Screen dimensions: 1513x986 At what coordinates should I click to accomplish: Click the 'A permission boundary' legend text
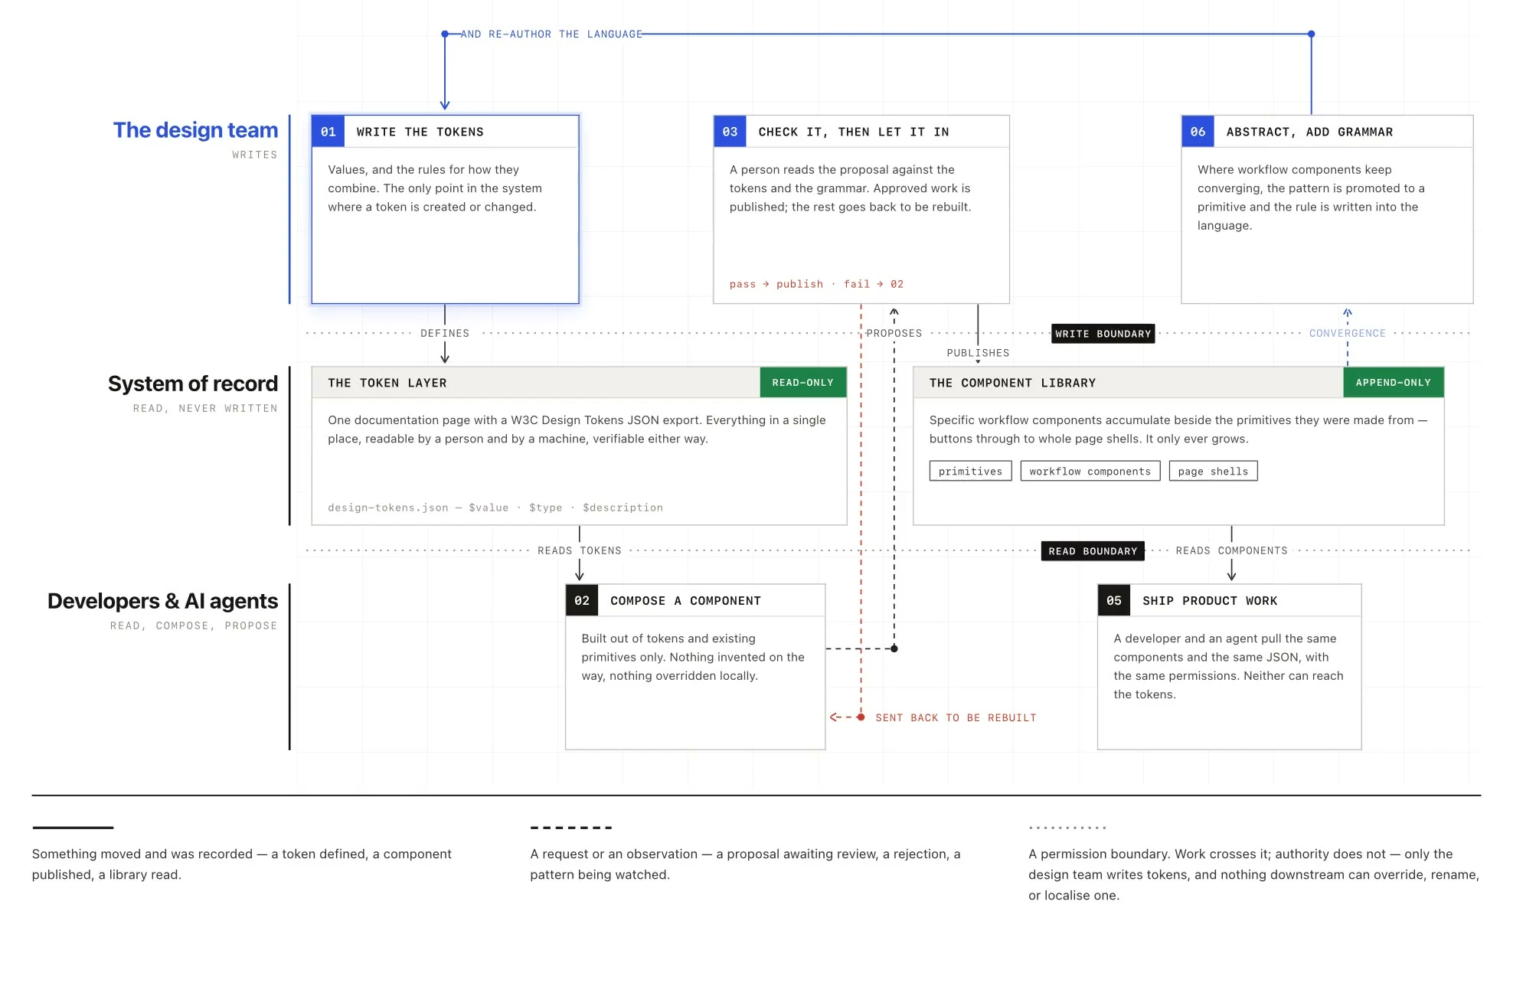[1253, 874]
